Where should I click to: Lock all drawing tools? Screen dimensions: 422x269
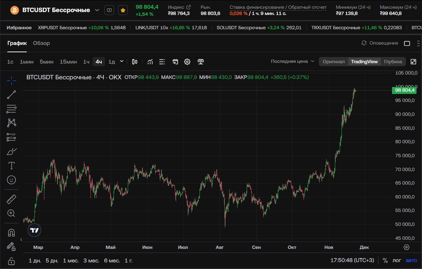[x=11, y=261]
